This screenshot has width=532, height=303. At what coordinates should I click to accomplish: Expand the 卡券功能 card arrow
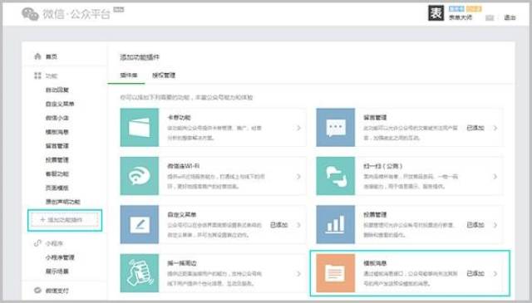[298, 128]
